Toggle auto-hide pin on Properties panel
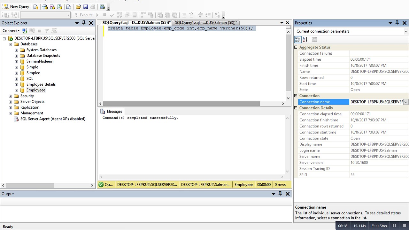Viewport: 409px width, 230px height. point(397,23)
